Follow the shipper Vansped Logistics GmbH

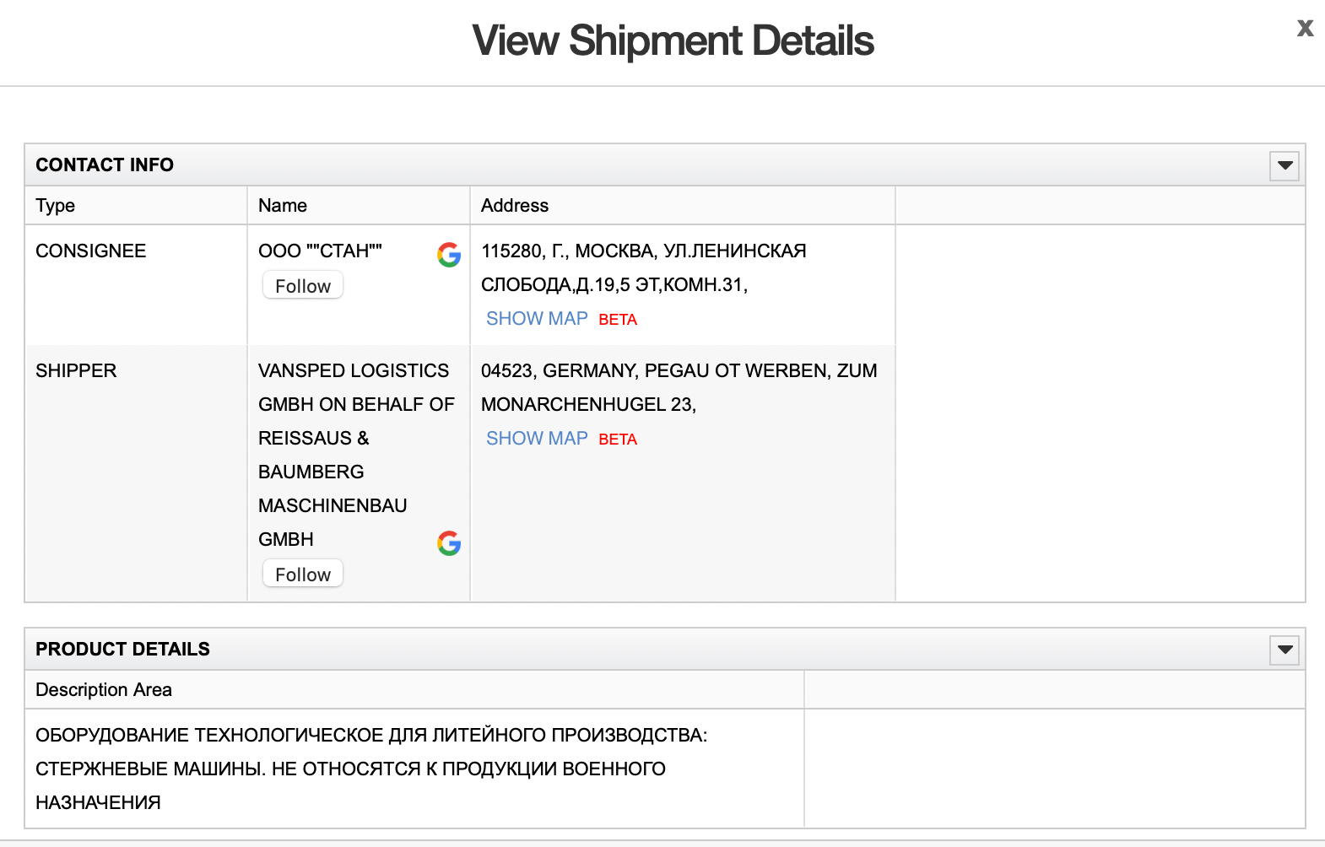(303, 575)
